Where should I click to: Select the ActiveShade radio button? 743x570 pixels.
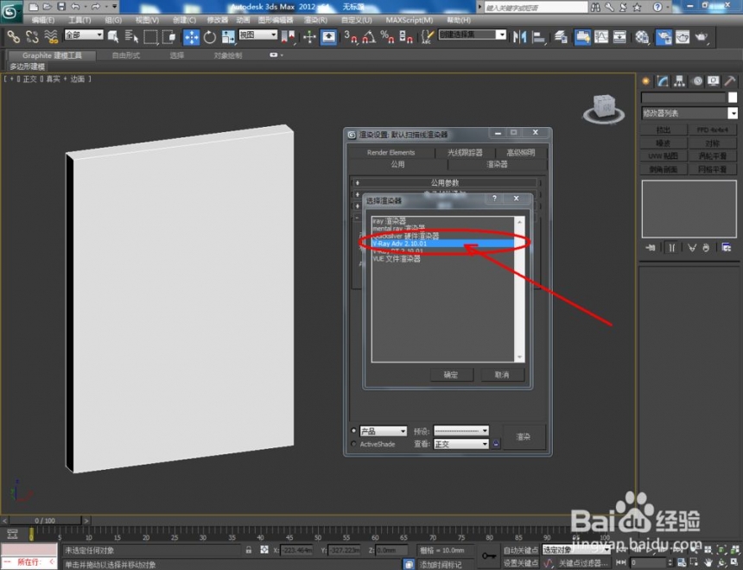(353, 444)
